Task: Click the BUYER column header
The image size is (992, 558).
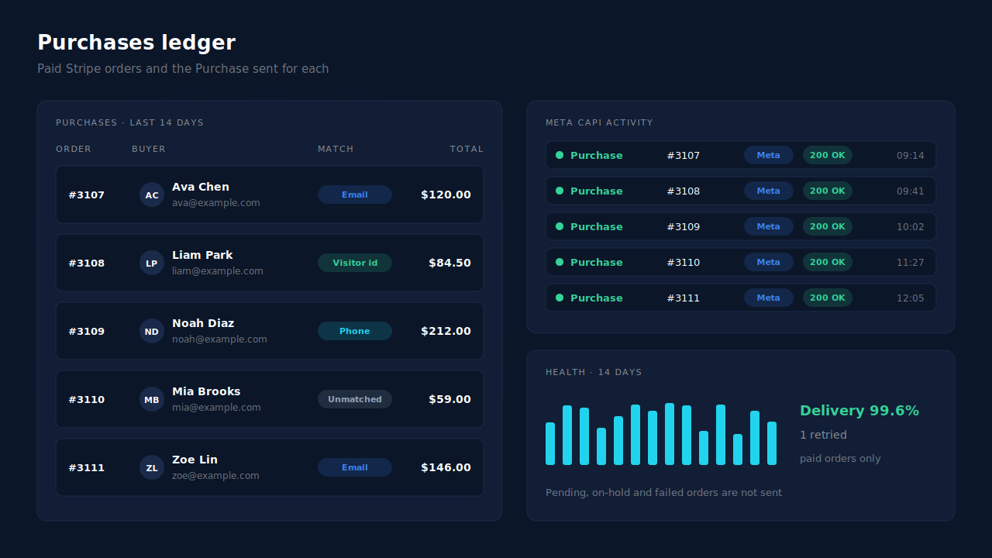Action: [x=149, y=149]
